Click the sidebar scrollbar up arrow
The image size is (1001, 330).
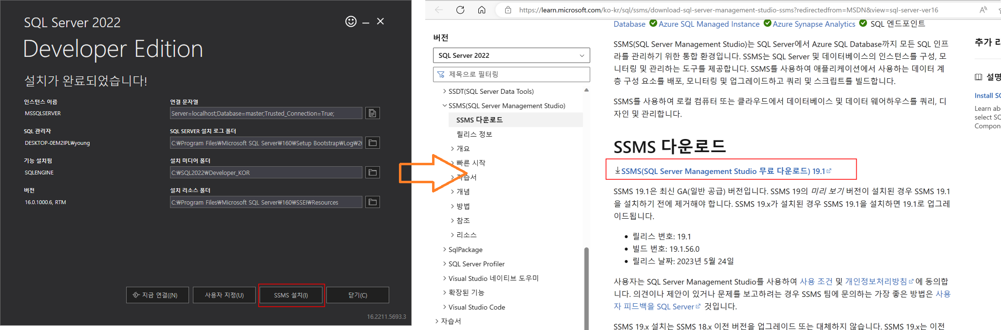tap(586, 90)
